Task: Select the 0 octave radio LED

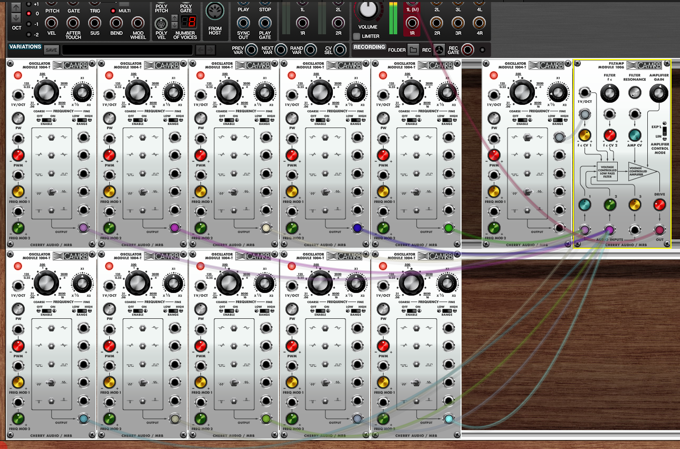Action: pyautogui.click(x=28, y=14)
